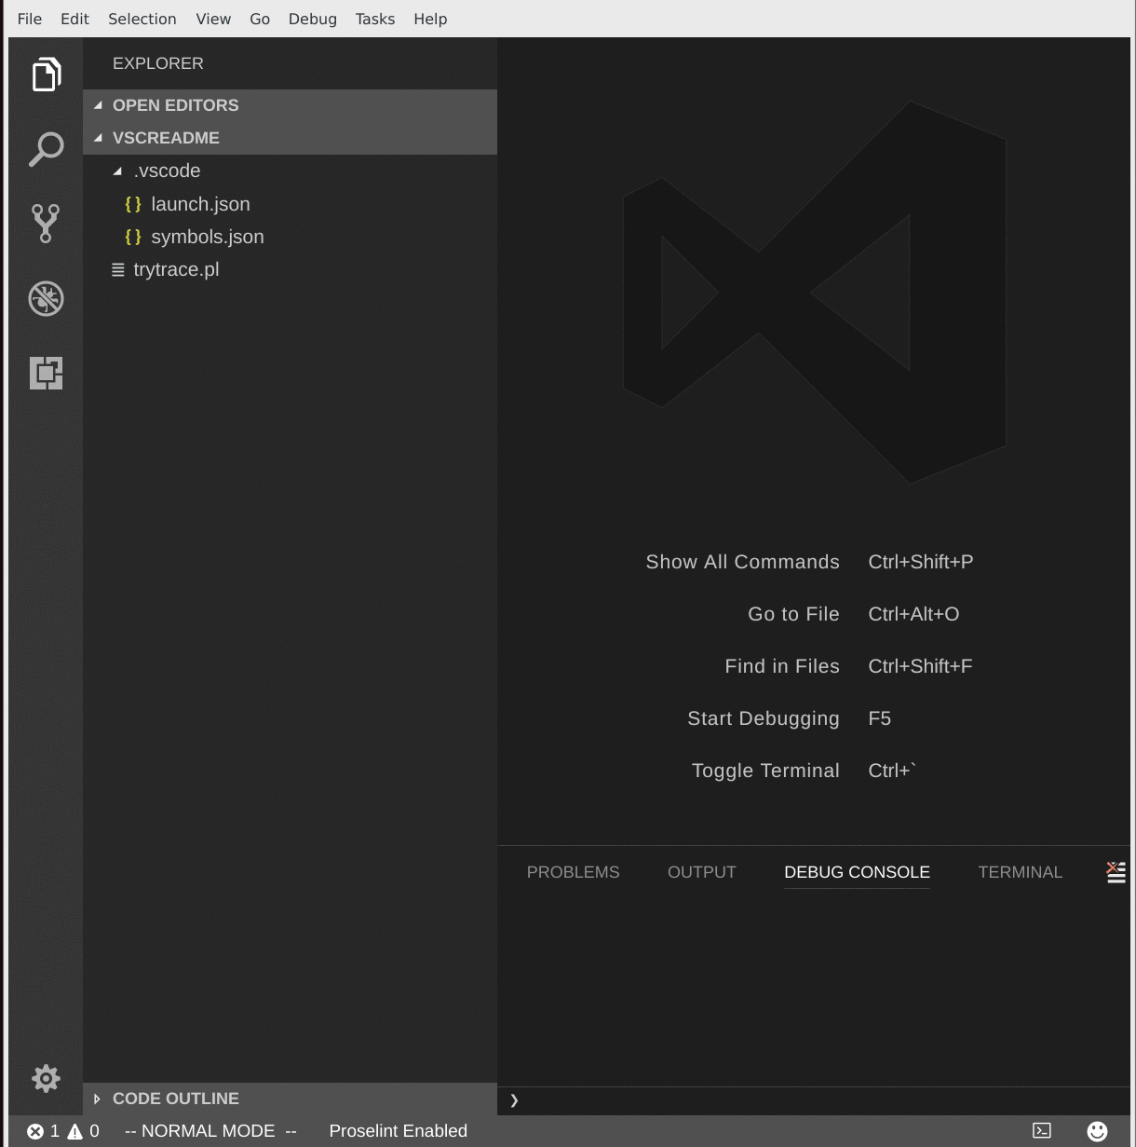The image size is (1136, 1147).
Task: Click the EXPLORER panel title
Action: point(158,63)
